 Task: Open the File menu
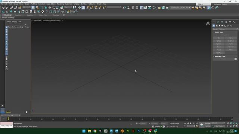coord(2,4)
